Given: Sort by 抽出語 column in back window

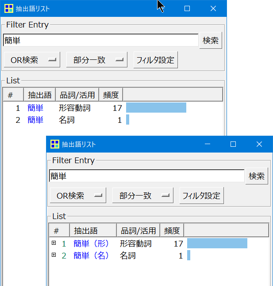Looking at the screenshot, I should point(40,94).
